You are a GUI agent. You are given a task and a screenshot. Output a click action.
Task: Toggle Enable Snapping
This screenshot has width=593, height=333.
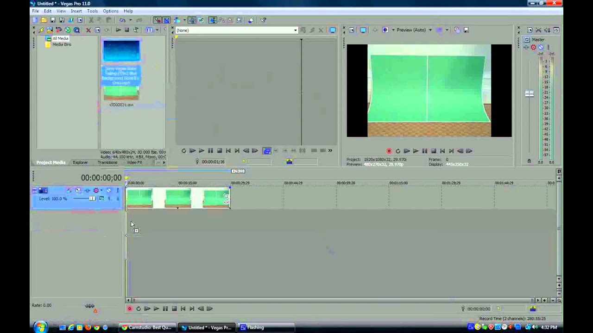tap(158, 20)
